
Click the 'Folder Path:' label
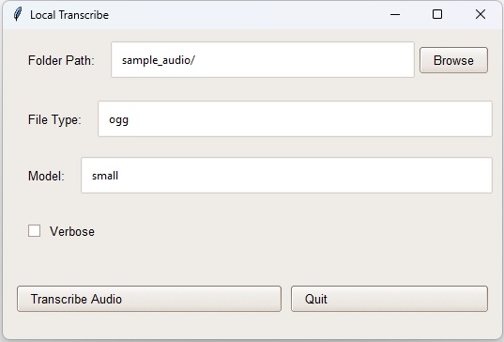(x=61, y=60)
